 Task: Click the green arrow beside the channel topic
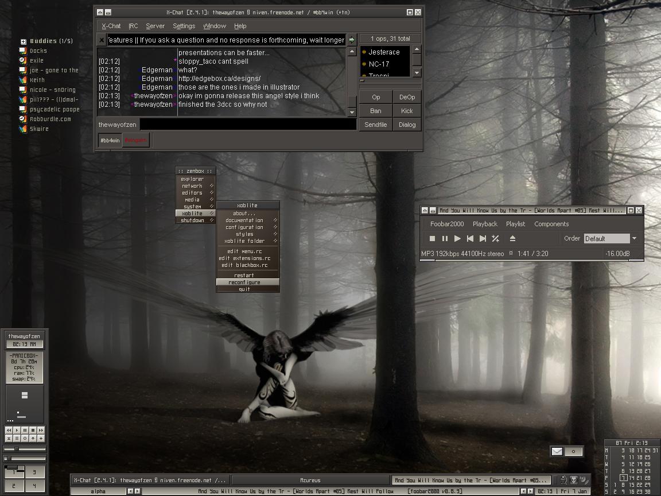pyautogui.click(x=352, y=40)
